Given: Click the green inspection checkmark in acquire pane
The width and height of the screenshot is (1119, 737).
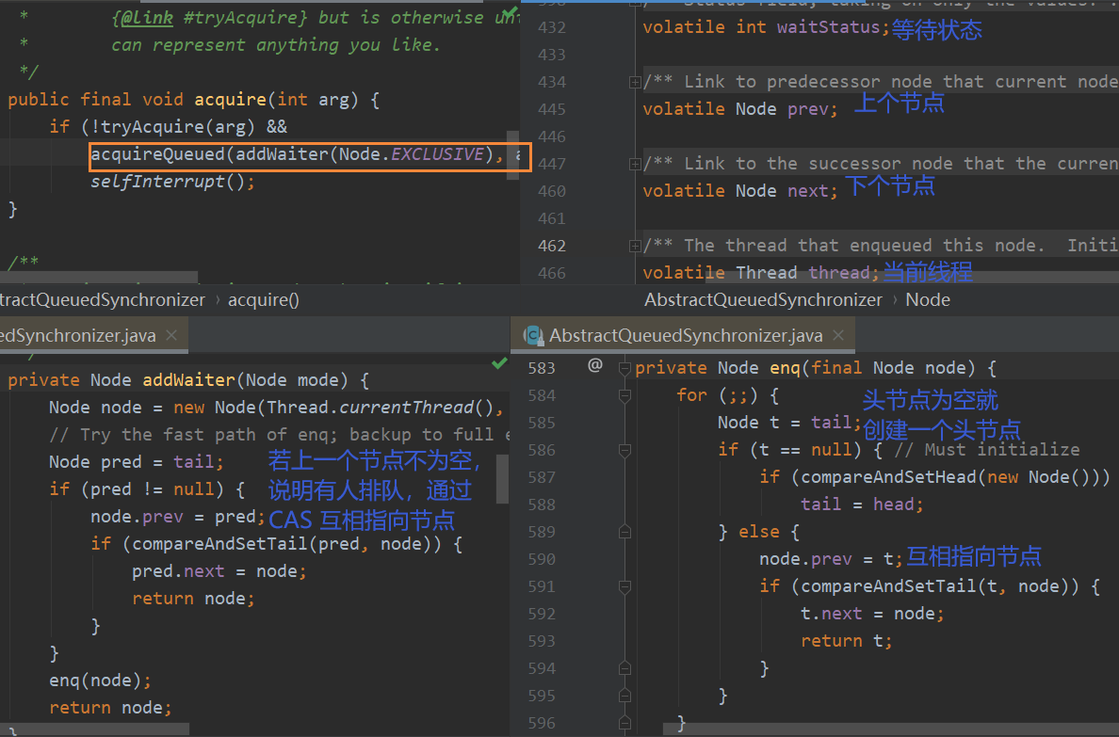Looking at the screenshot, I should coord(510,13).
